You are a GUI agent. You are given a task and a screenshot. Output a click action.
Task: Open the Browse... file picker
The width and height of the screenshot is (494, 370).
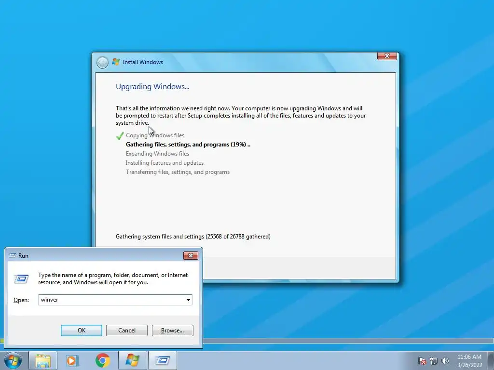coord(172,330)
